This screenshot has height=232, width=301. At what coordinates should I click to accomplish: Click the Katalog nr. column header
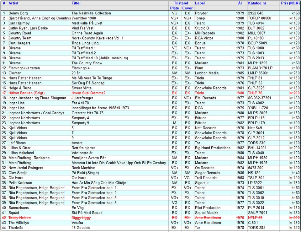point(258,3)
